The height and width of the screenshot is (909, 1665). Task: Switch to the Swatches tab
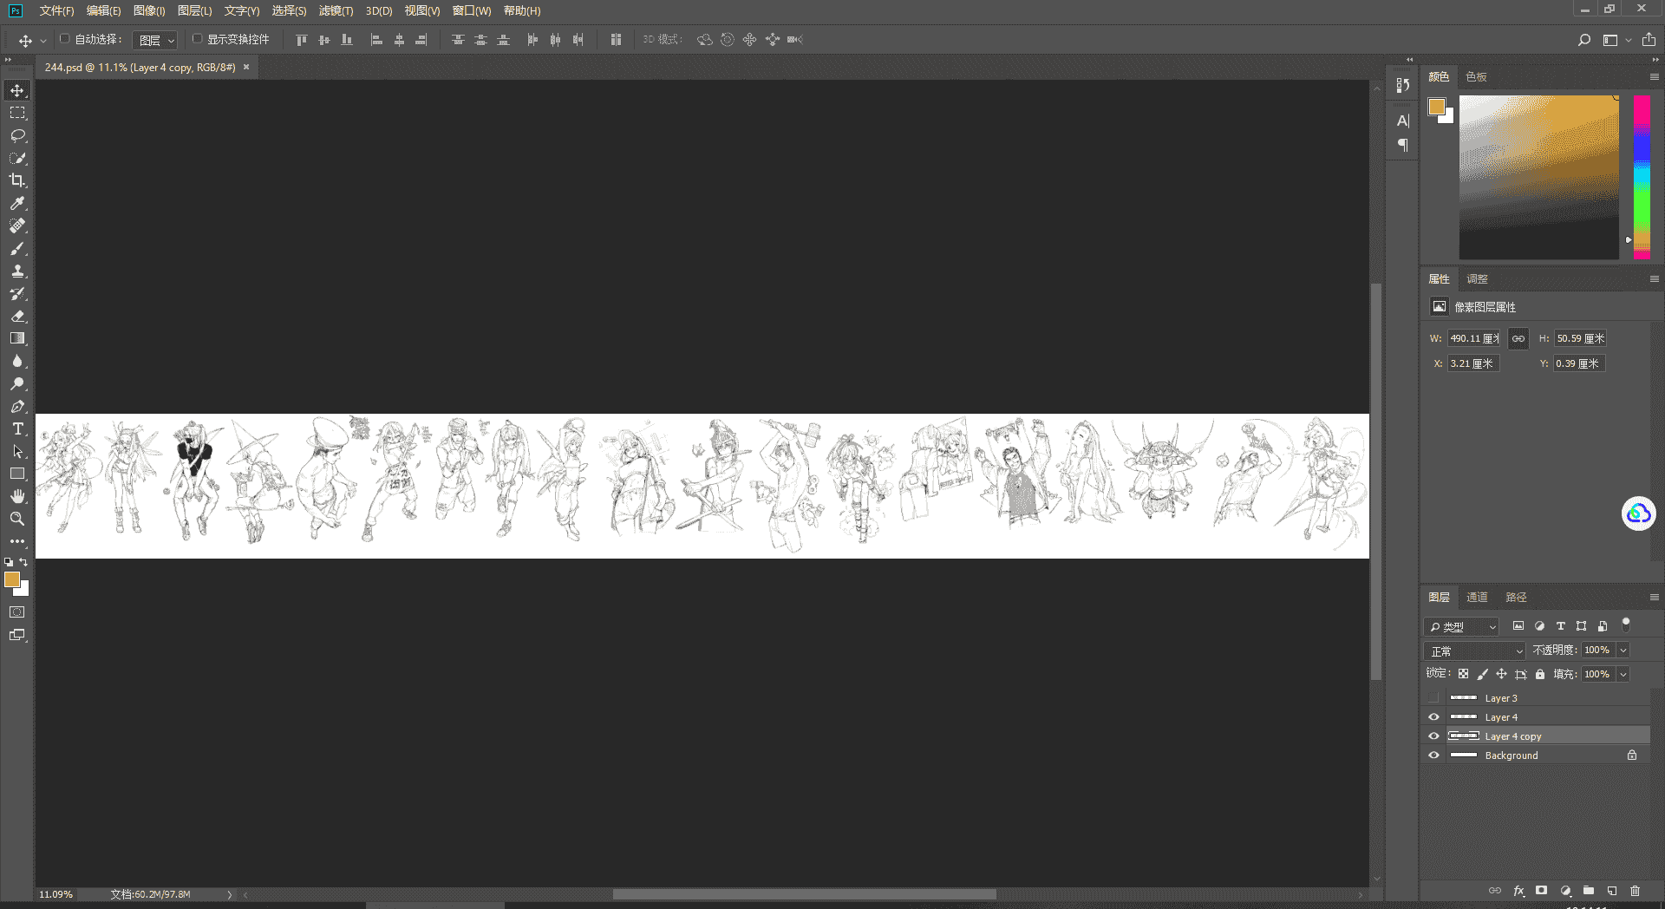(x=1476, y=77)
